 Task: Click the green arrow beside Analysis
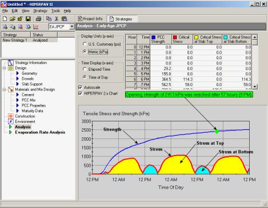(11, 127)
